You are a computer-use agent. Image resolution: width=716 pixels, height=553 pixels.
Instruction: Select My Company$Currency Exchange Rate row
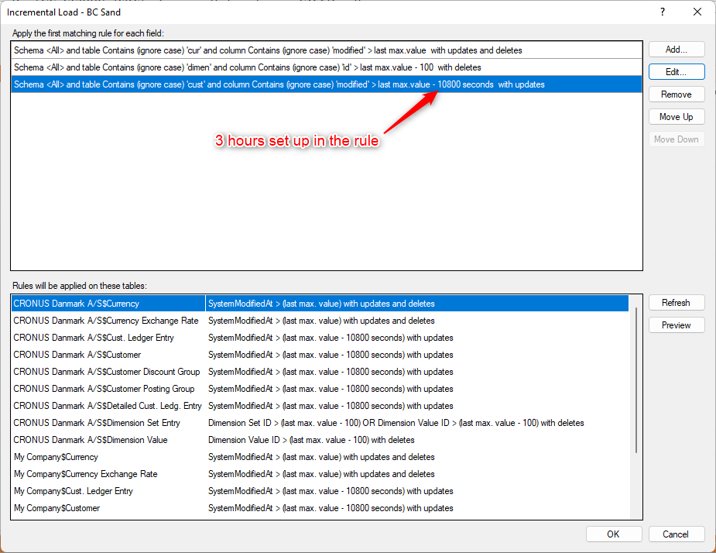tap(320, 474)
